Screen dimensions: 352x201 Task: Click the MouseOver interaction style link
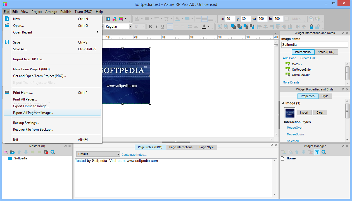pos(295,128)
